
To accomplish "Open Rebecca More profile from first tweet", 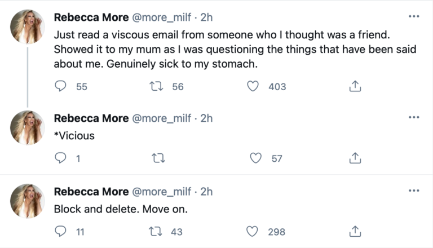I will 91,17.
